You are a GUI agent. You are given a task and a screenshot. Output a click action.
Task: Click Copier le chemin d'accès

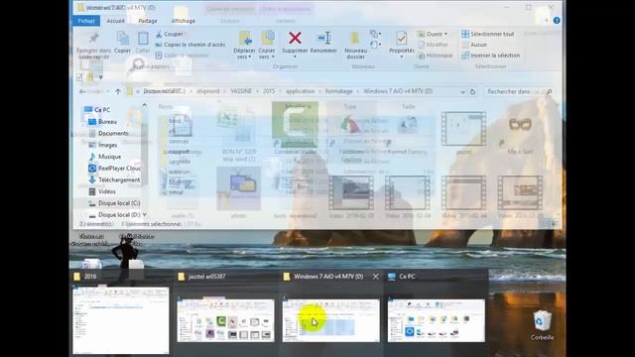tap(190, 45)
